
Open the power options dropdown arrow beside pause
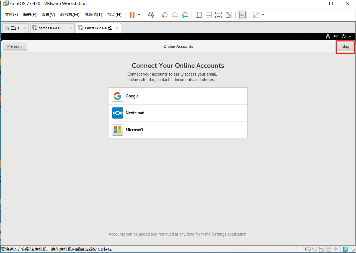pyautogui.click(x=139, y=15)
